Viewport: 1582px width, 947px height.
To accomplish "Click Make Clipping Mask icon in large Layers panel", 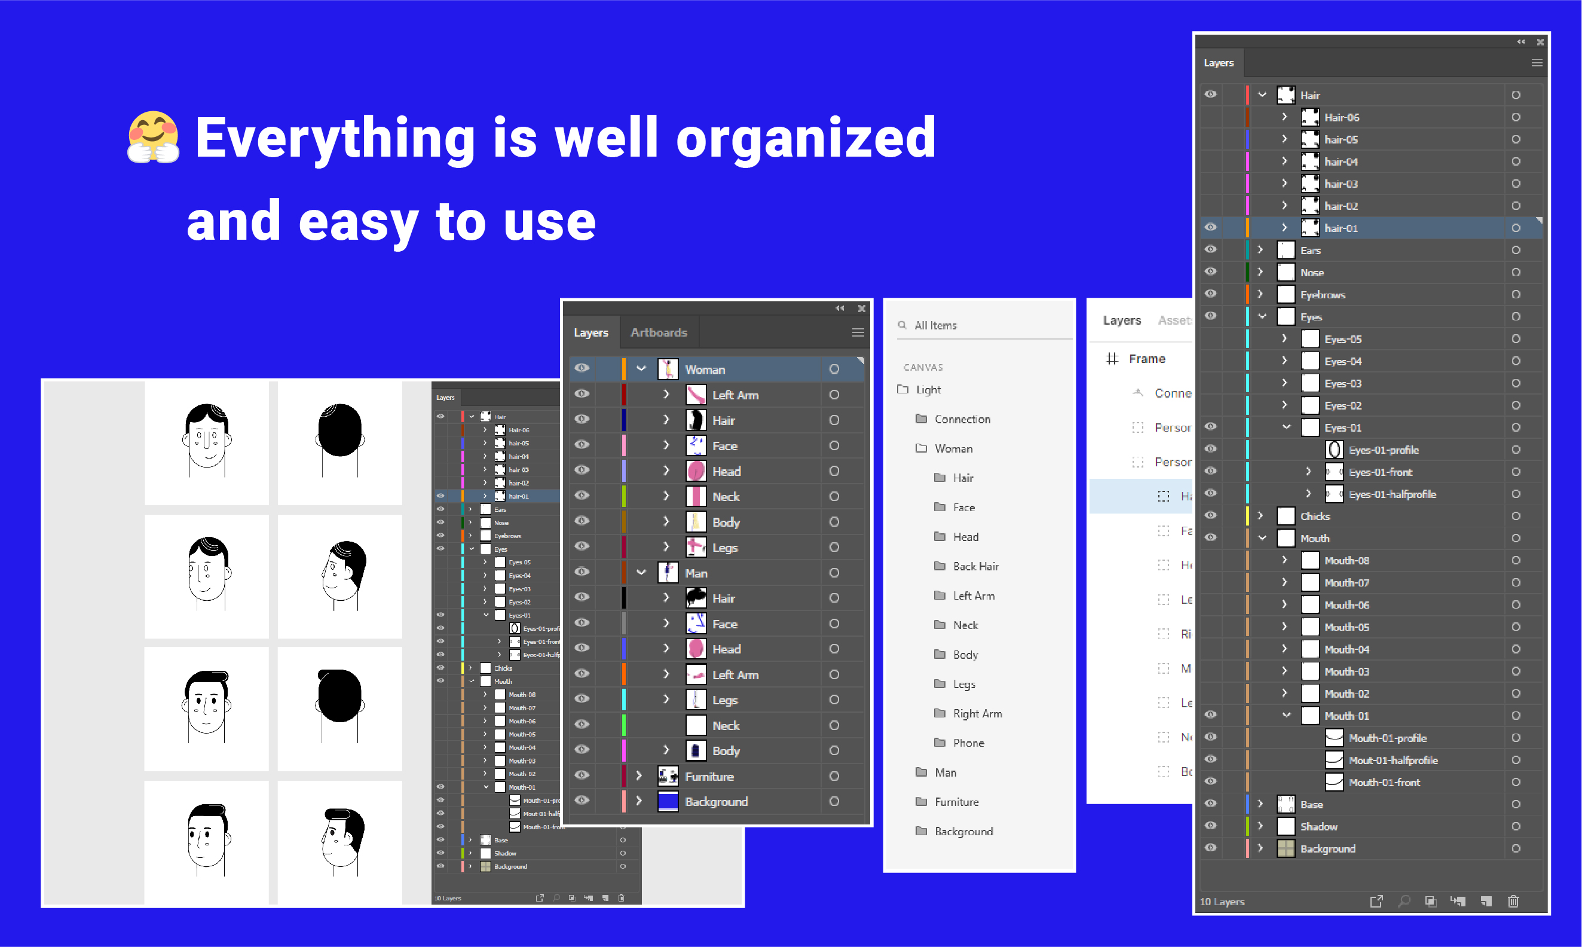I will tap(1431, 901).
